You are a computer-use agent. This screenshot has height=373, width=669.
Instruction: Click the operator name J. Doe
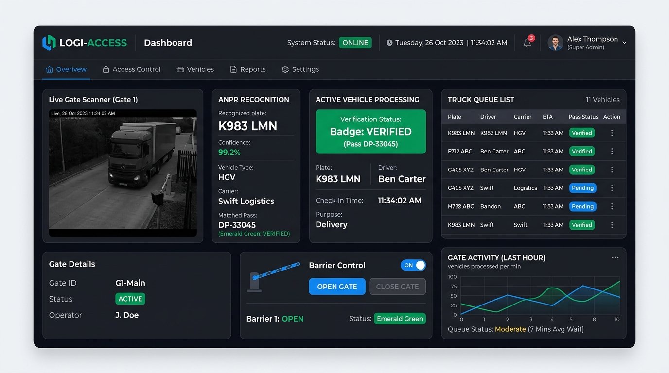click(x=127, y=315)
